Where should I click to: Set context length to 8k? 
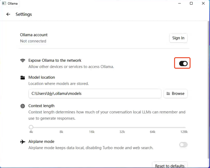[61, 127]
